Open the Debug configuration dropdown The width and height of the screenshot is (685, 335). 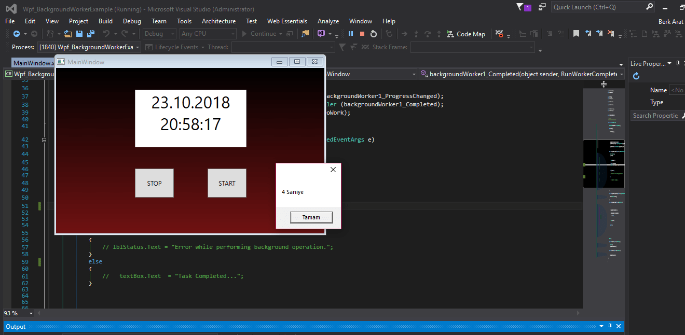pos(160,34)
